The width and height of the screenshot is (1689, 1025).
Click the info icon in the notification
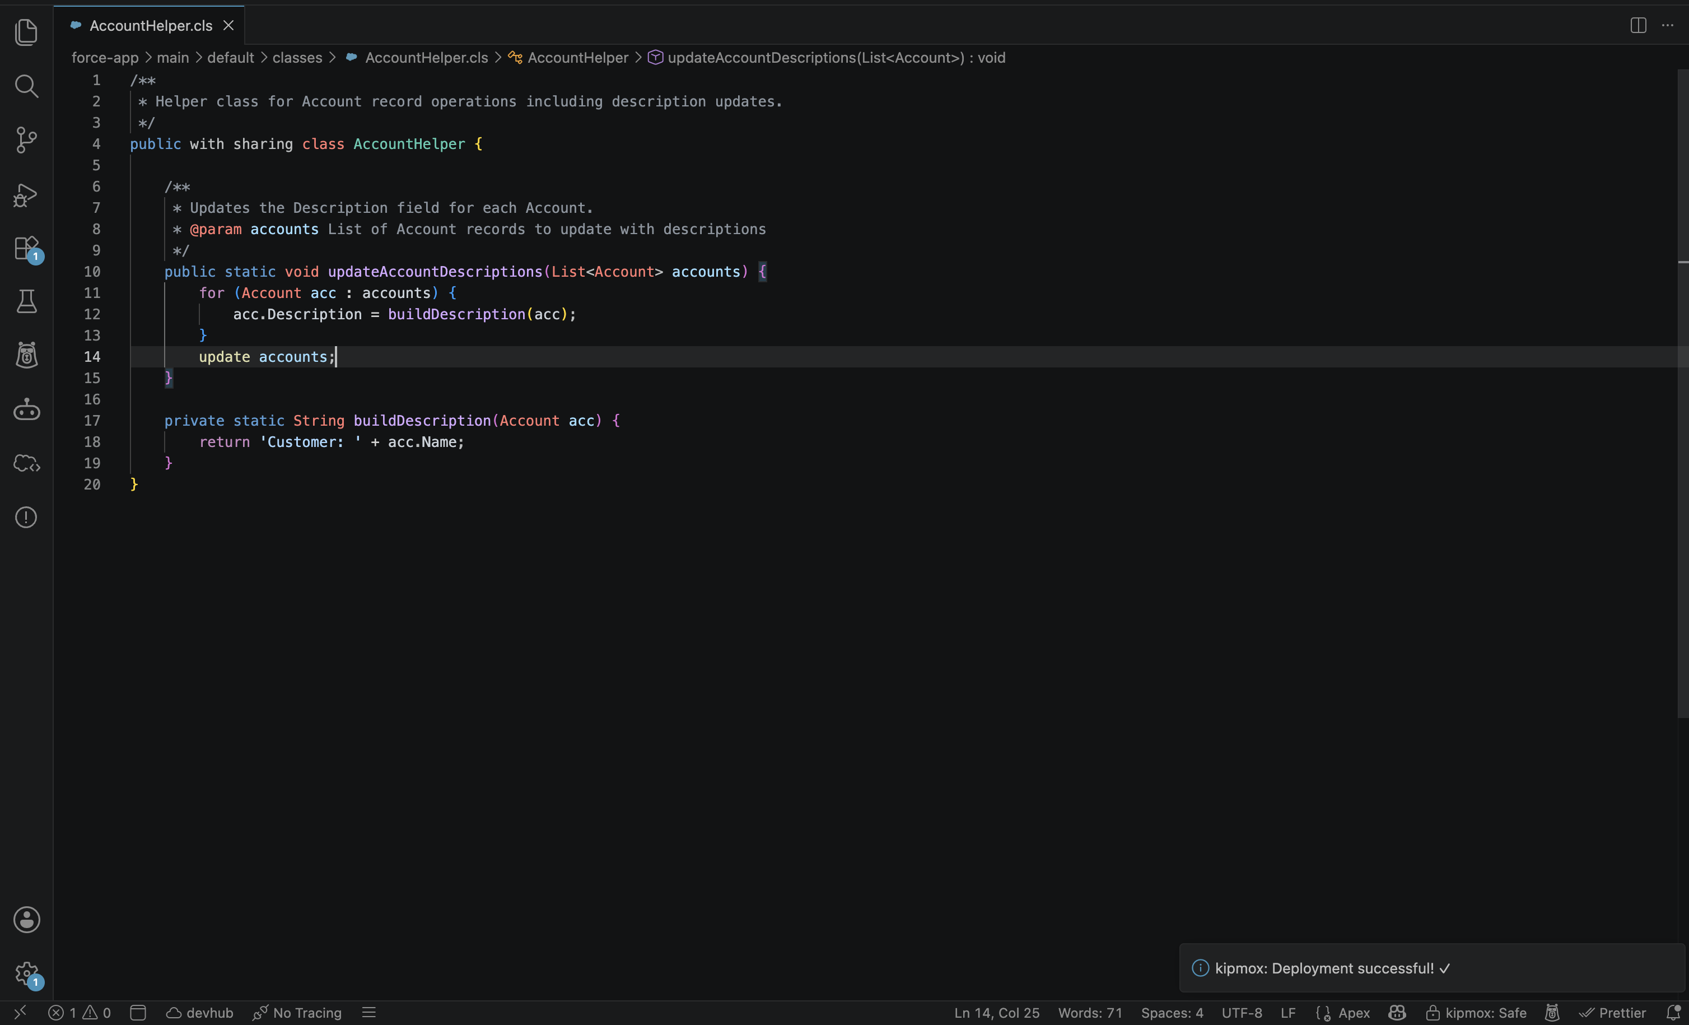(1200, 968)
